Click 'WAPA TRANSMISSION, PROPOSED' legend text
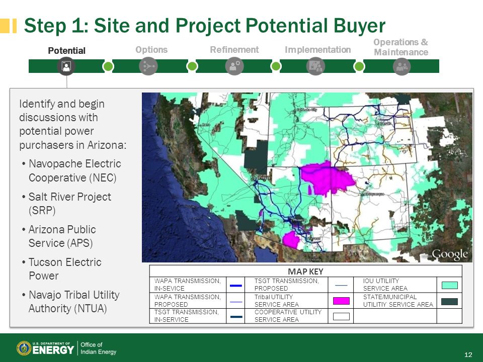Viewport: 483px width, 362px height. [x=187, y=301]
